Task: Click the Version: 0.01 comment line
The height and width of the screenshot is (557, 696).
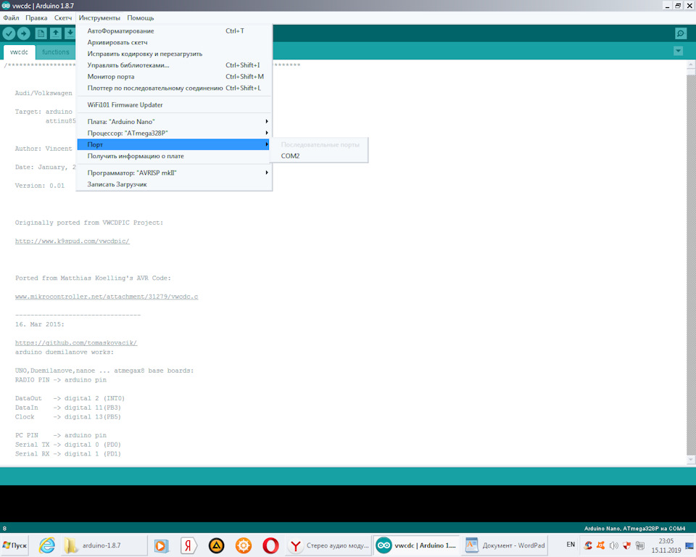Action: (39, 186)
